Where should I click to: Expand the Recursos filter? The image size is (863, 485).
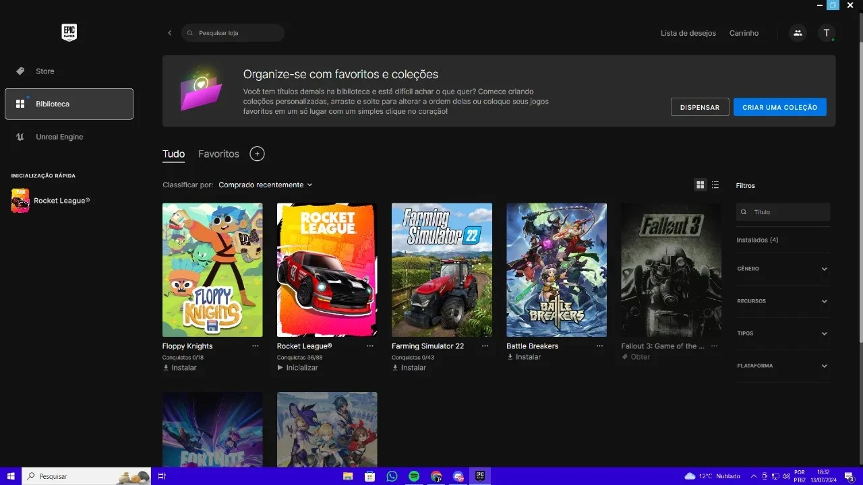[x=783, y=301]
